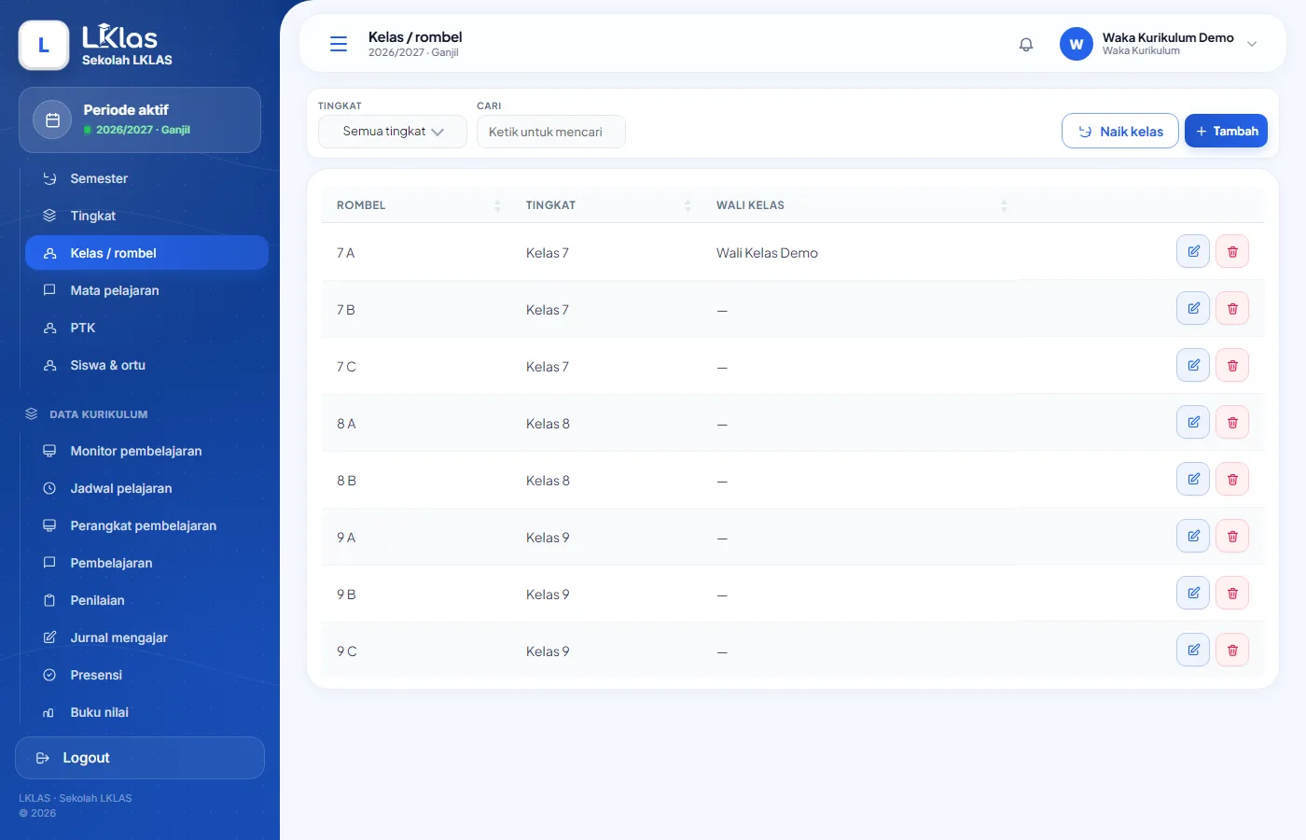1306x840 pixels.
Task: Log out using Logout button
Action: pyautogui.click(x=140, y=758)
